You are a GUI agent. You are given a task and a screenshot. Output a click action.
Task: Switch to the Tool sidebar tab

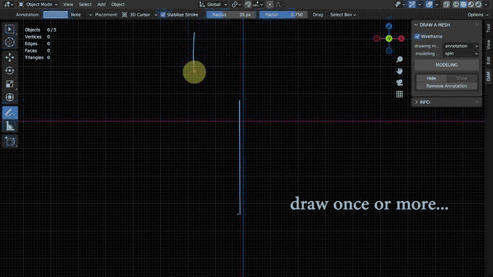[488, 28]
